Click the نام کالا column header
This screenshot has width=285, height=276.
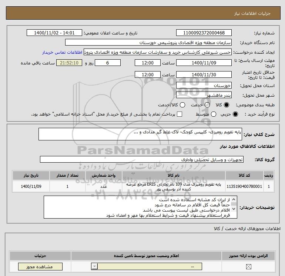(174, 175)
